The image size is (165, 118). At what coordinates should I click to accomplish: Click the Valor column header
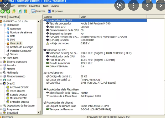113,17
